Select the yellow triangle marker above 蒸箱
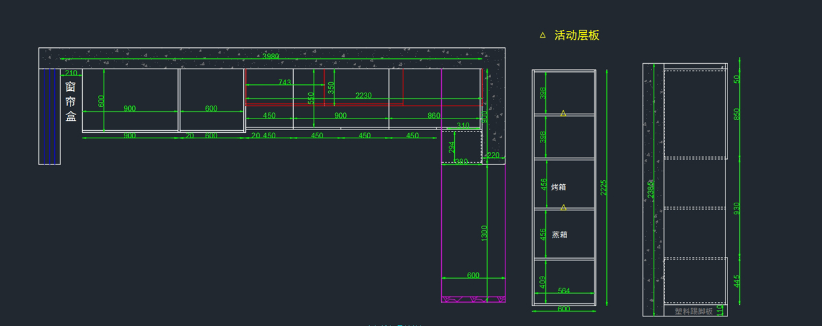822x326 pixels. (x=563, y=207)
